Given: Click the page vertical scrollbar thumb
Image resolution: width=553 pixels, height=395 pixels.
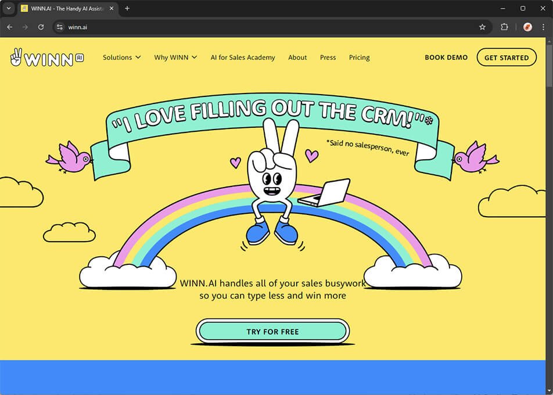Looking at the screenshot, I should [549, 66].
